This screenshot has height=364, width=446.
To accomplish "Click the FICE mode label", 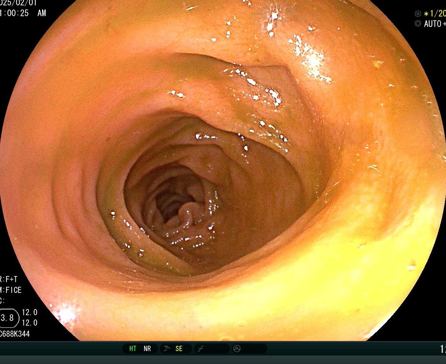I will coord(13,290).
